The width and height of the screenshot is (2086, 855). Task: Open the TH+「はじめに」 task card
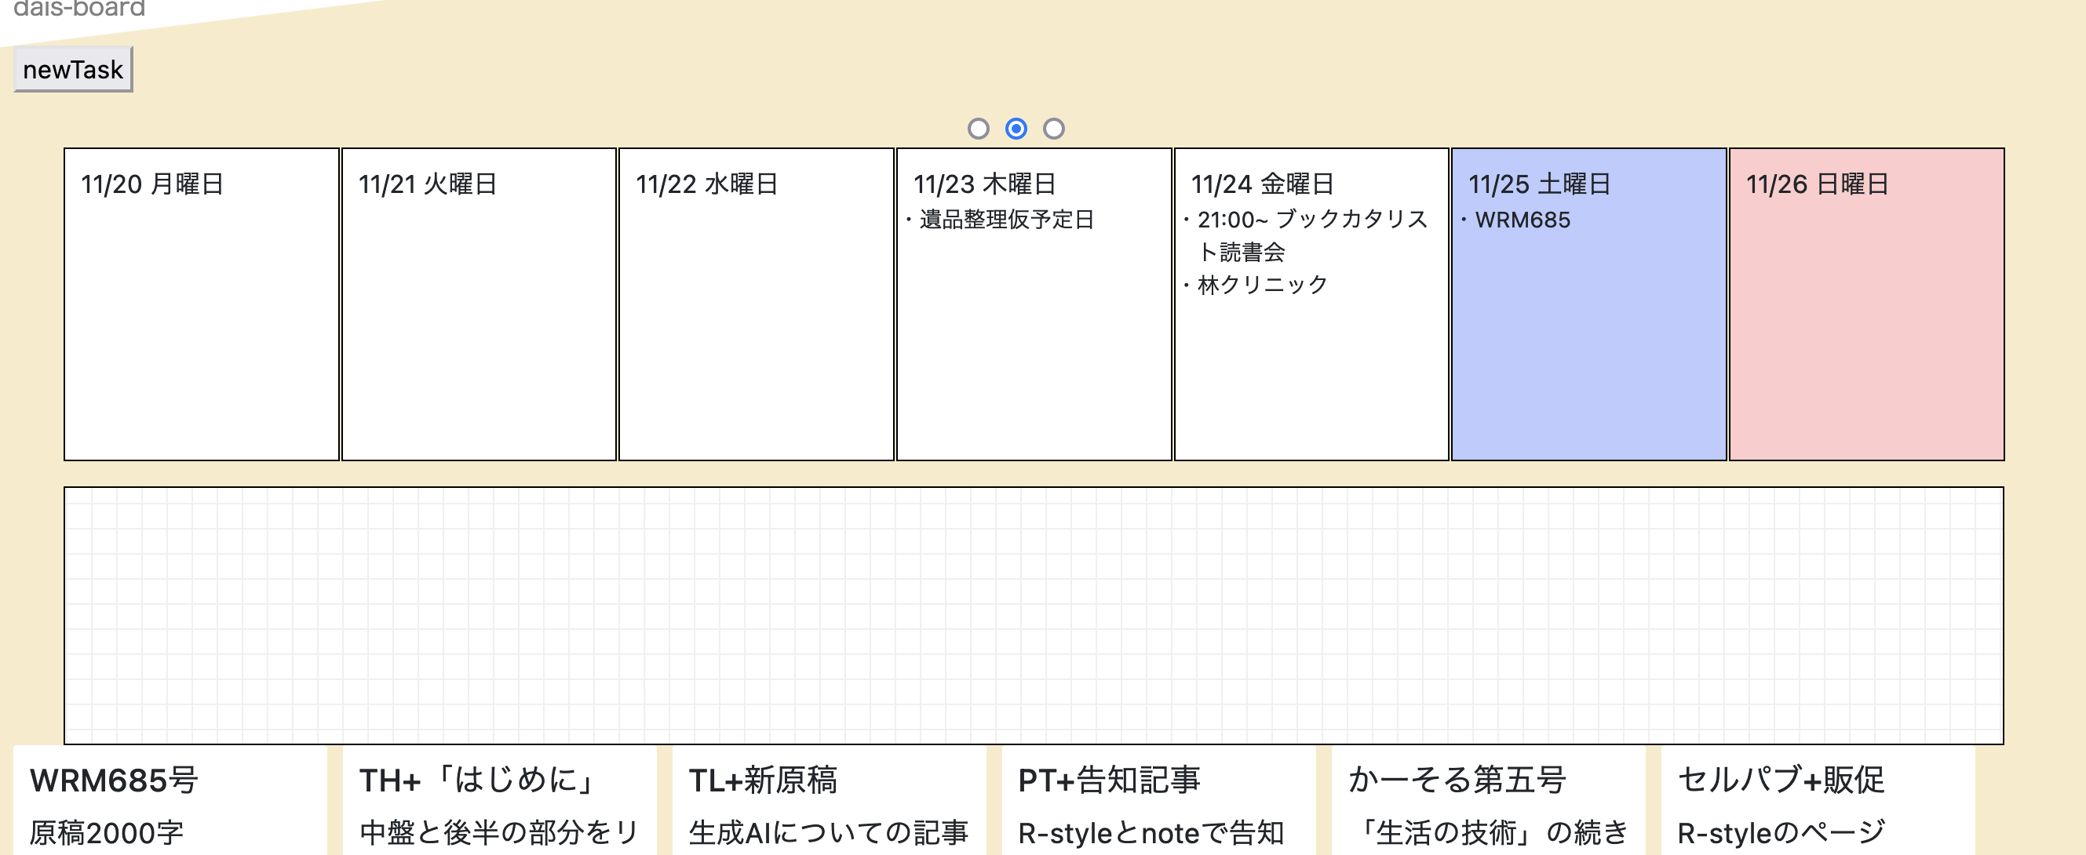499,802
